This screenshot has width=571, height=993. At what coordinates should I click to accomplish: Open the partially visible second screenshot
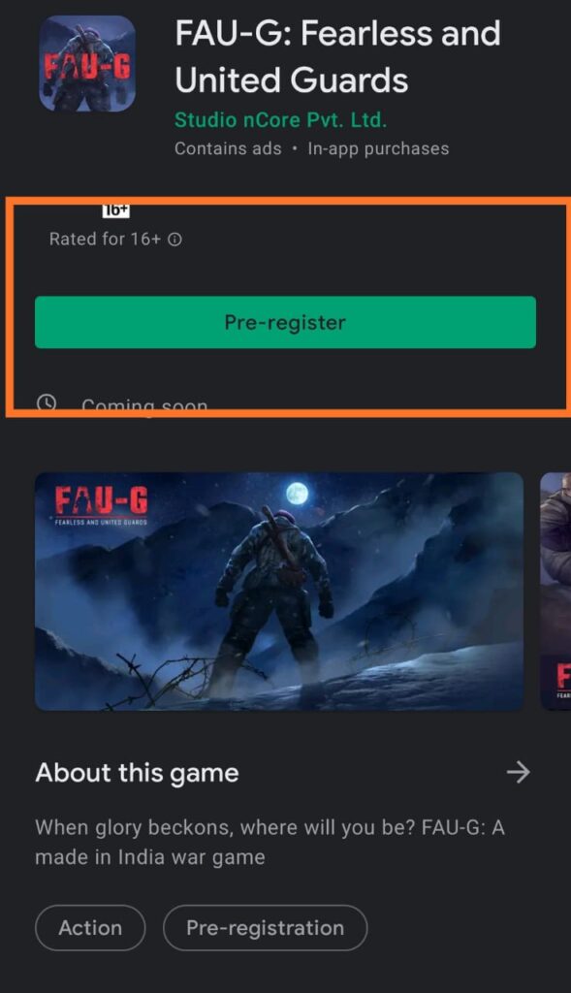click(555, 592)
